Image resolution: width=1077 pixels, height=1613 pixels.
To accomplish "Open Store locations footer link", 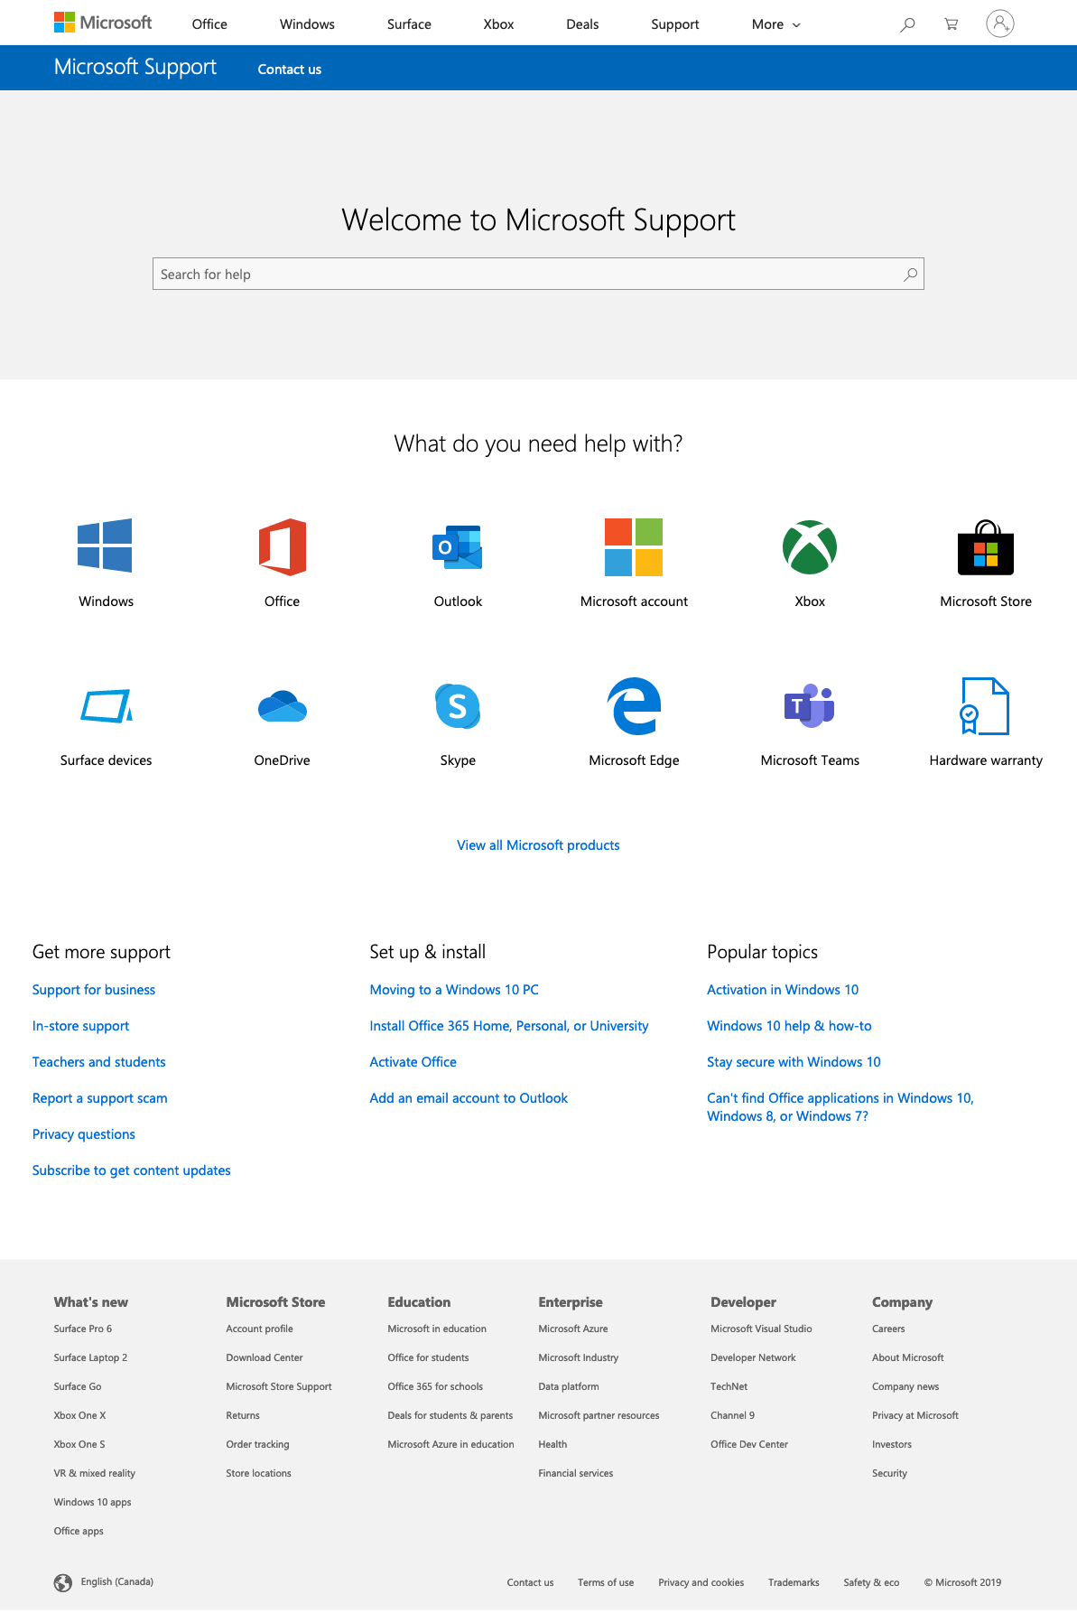I will click(x=258, y=1473).
